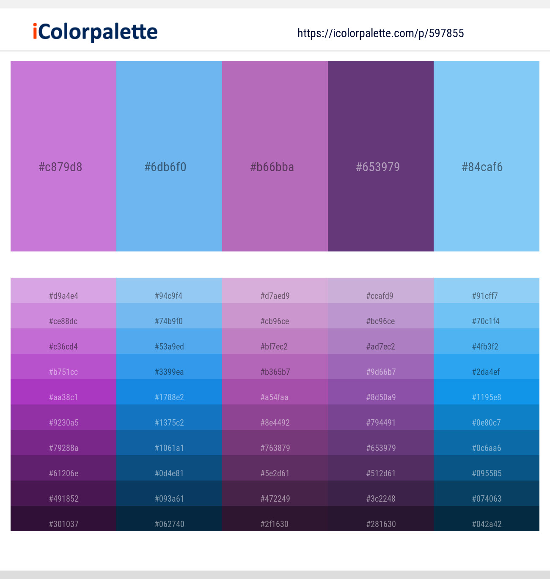Choose the #062740 darkest navy shade
The width and height of the screenshot is (550, 579).
click(169, 519)
